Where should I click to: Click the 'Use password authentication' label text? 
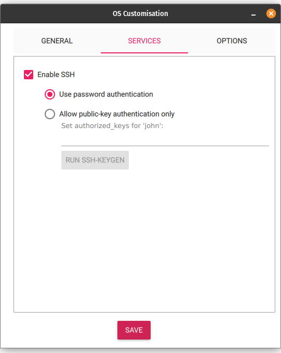tap(106, 94)
